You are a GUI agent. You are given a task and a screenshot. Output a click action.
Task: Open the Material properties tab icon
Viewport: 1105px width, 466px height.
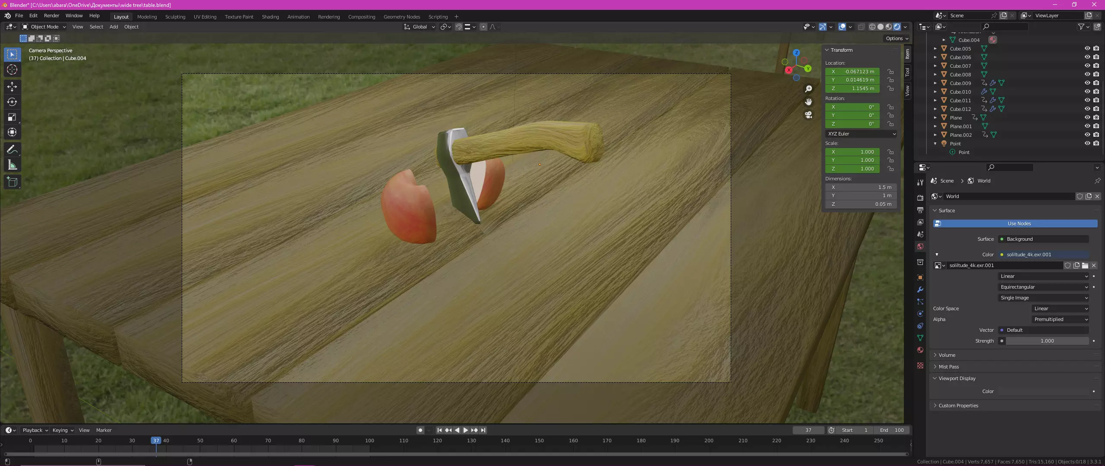920,350
